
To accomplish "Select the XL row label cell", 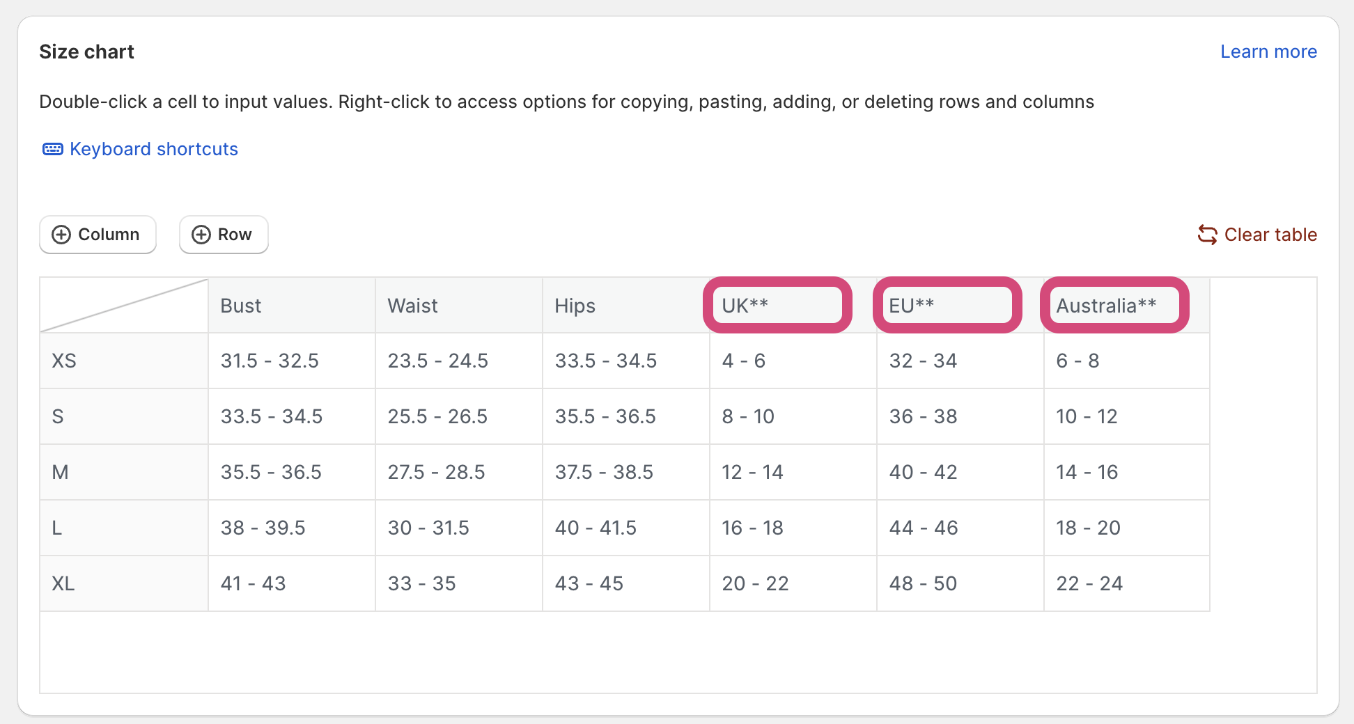I will click(x=124, y=583).
